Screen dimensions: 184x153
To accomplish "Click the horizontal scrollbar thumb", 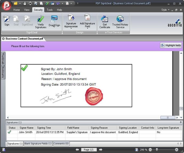I will [x=168, y=118].
